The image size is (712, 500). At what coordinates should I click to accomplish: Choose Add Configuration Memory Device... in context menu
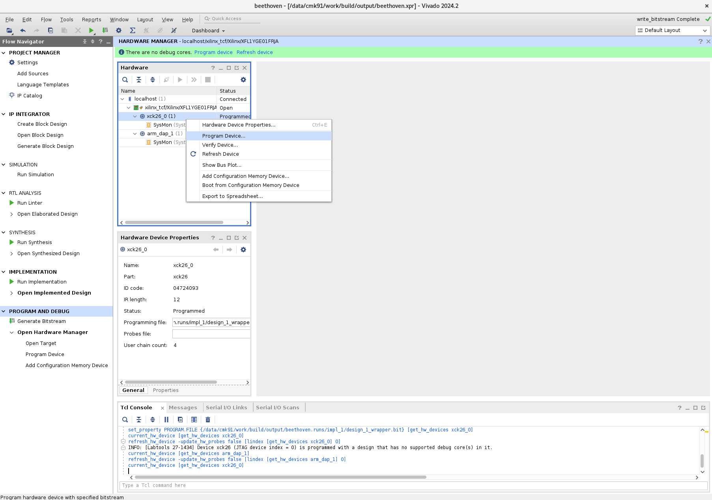click(259, 176)
